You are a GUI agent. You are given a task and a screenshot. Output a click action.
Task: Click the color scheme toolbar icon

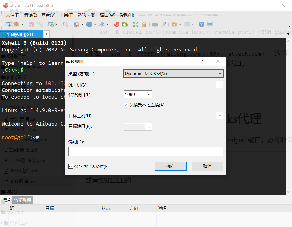76,24
